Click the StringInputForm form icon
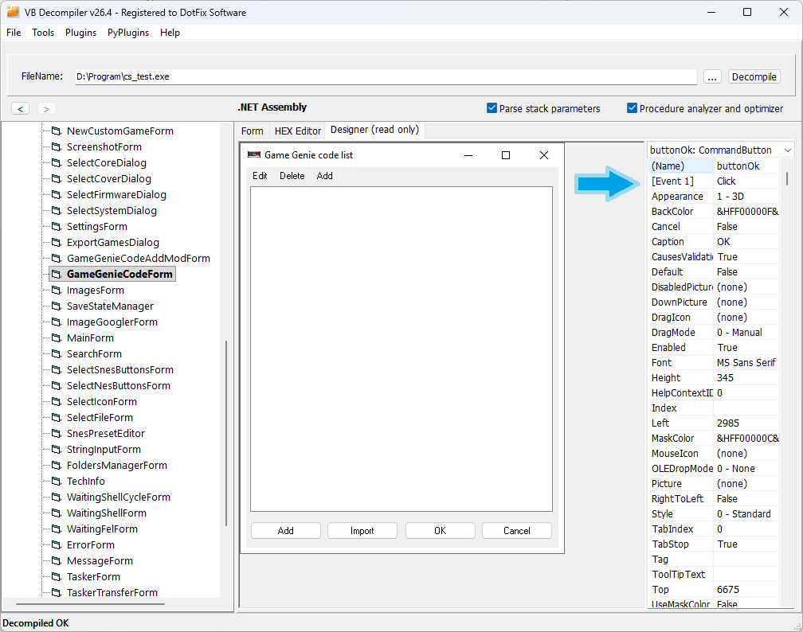This screenshot has height=632, width=803. point(57,449)
